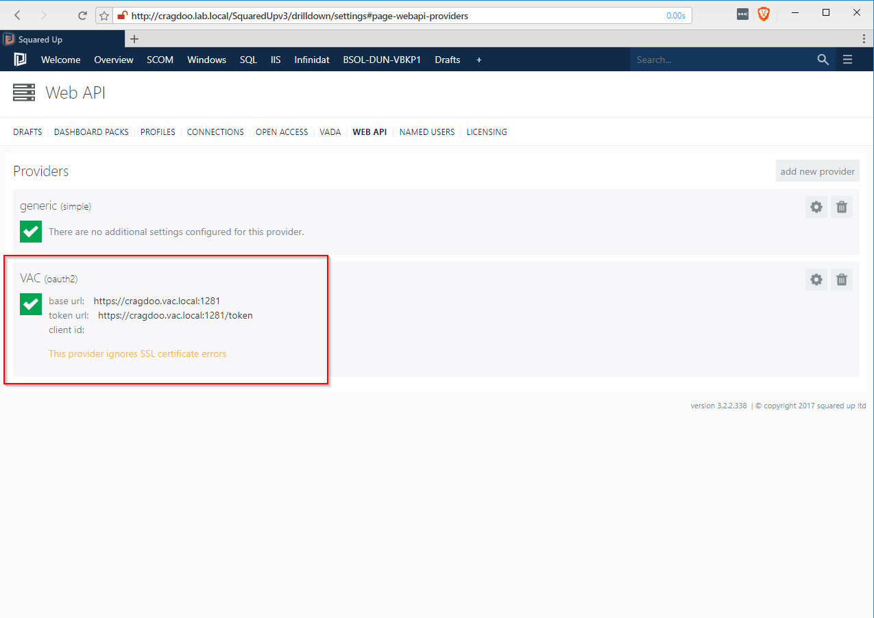Switch to the DASHBOARD PACKS tab

91,132
